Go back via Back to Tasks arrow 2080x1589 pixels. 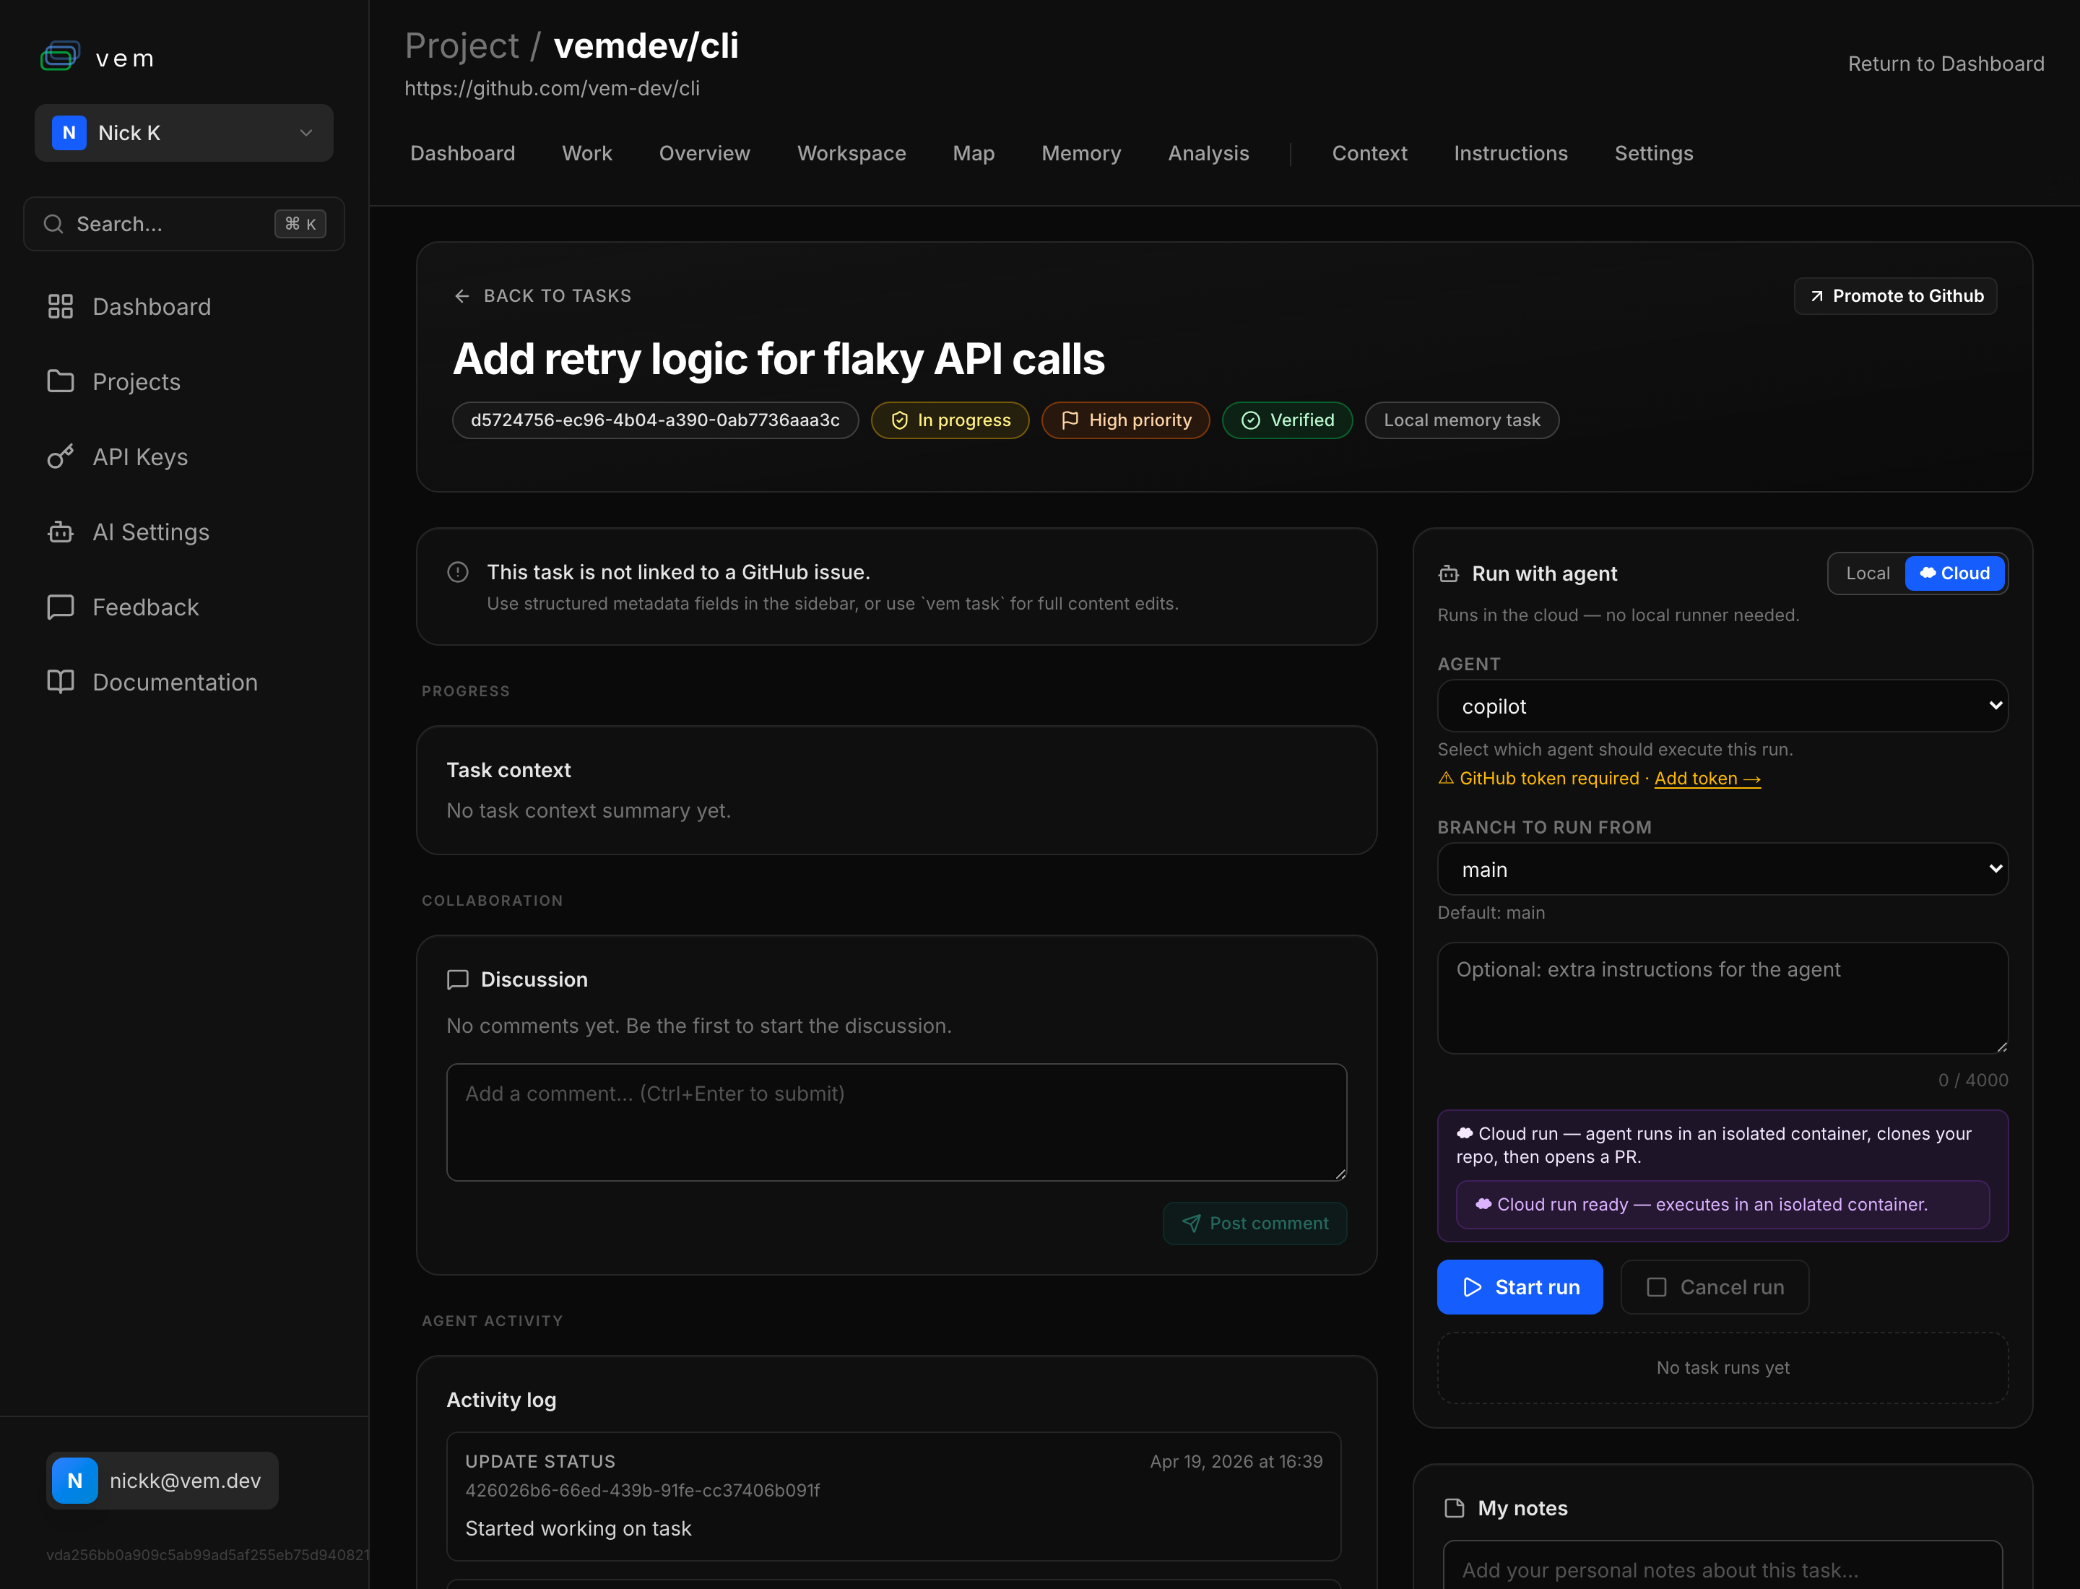[x=461, y=296]
